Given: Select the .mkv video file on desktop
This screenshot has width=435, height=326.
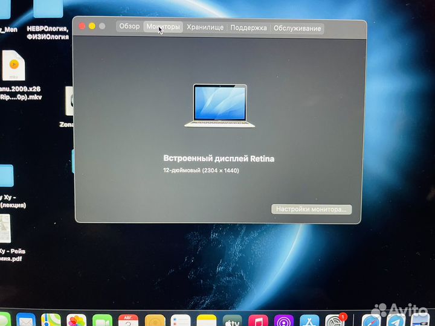Looking at the screenshot, I should (x=13, y=65).
